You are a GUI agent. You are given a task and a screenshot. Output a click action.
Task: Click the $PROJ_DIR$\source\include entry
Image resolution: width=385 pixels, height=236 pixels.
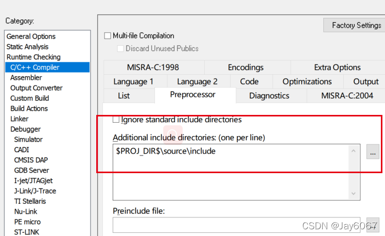click(166, 151)
